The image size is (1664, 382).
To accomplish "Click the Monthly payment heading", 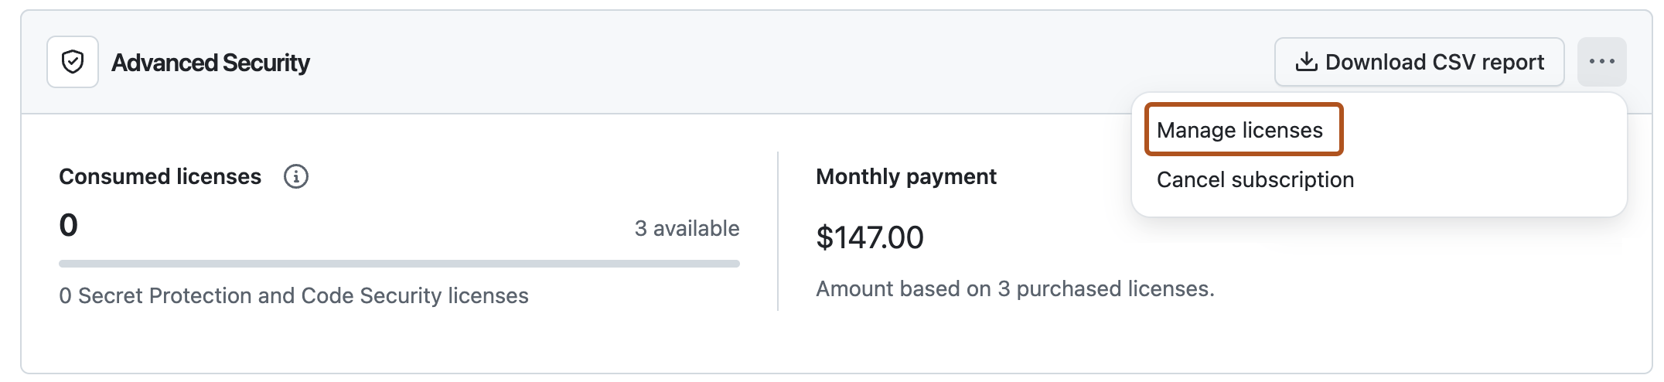I will tap(905, 177).
